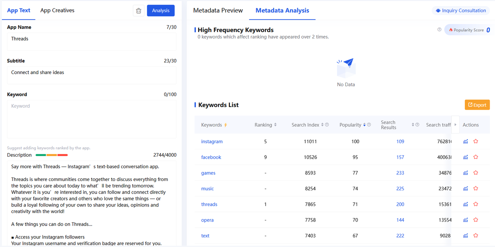Click Popularity column help question icon
The image size is (495, 247).
click(369, 125)
